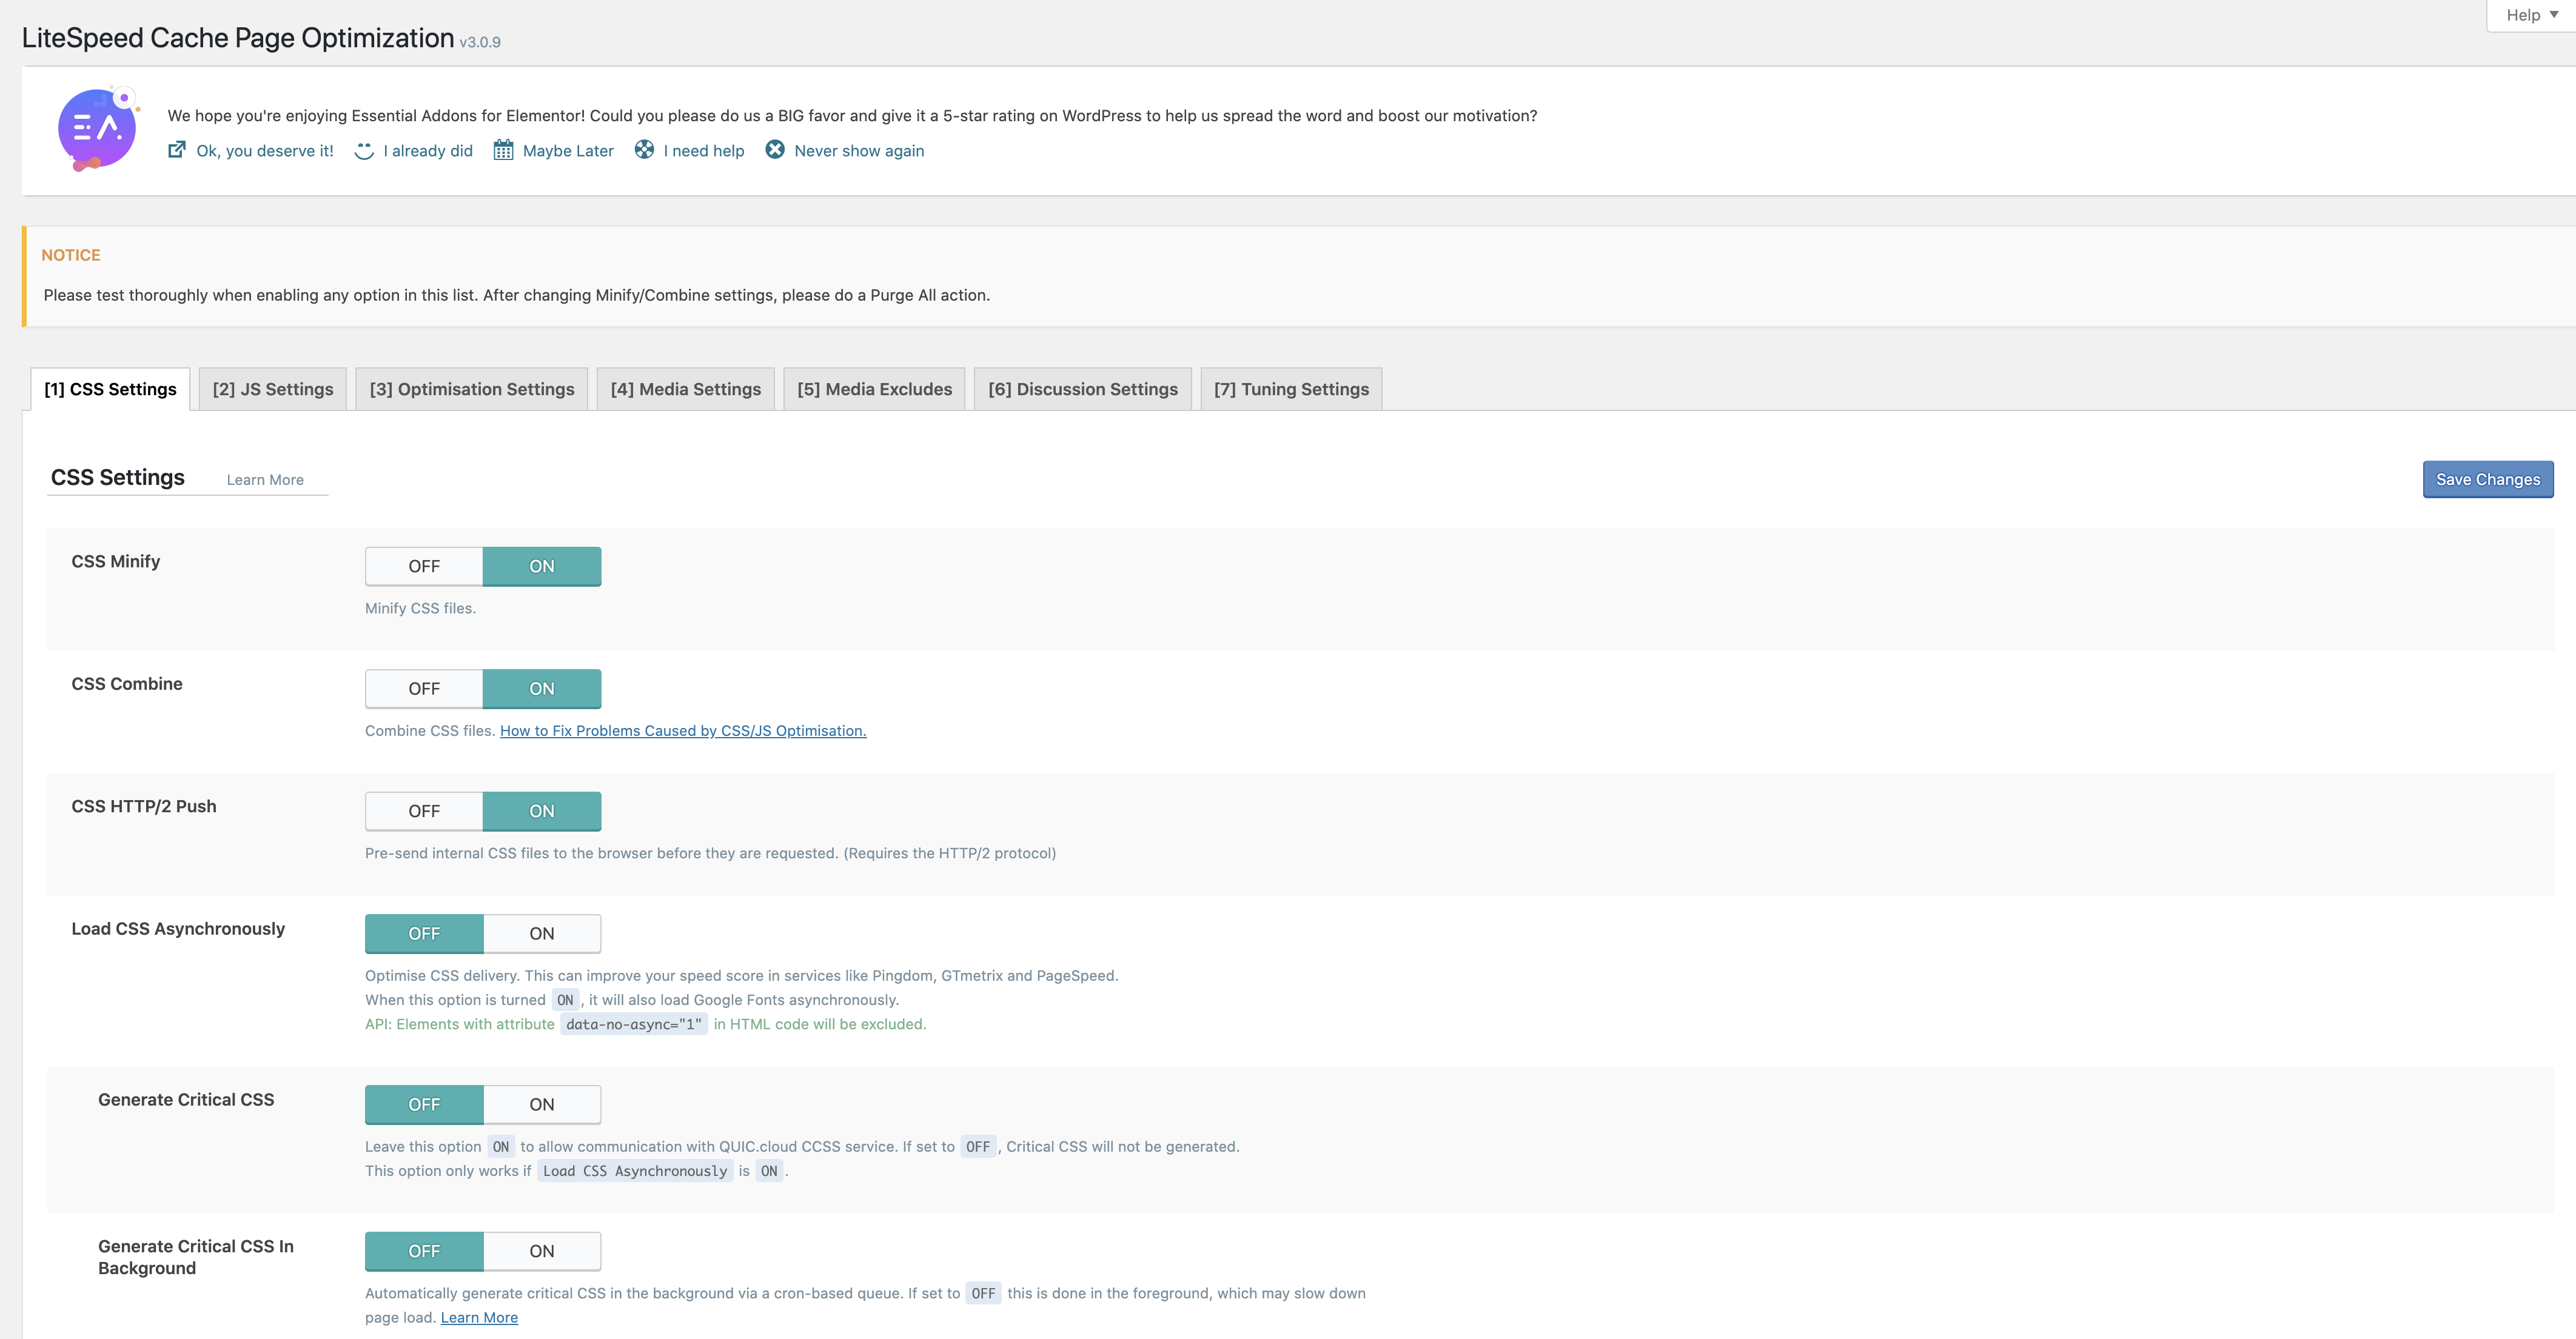The height and width of the screenshot is (1339, 2576).
Task: Click Learn More next to CSS Settings heading
Action: pyautogui.click(x=265, y=479)
